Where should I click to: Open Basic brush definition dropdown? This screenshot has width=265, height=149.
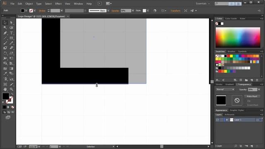(x=108, y=11)
